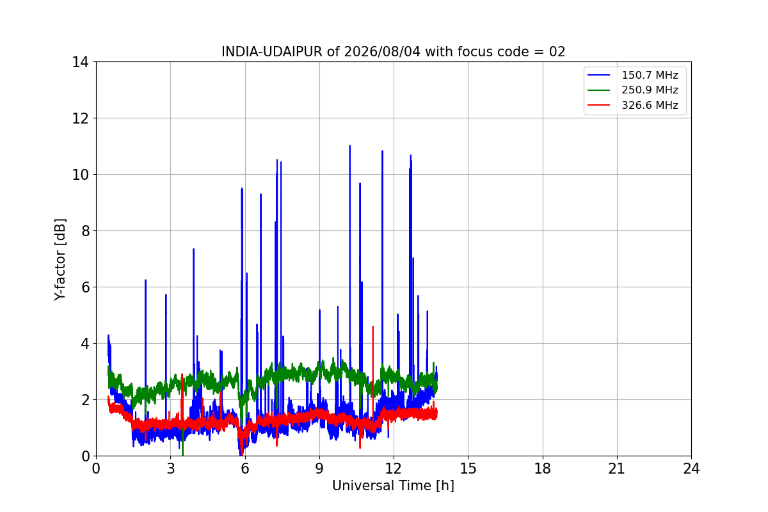Click the 6 tick on the time axis
The height and width of the screenshot is (512, 768).
[245, 468]
